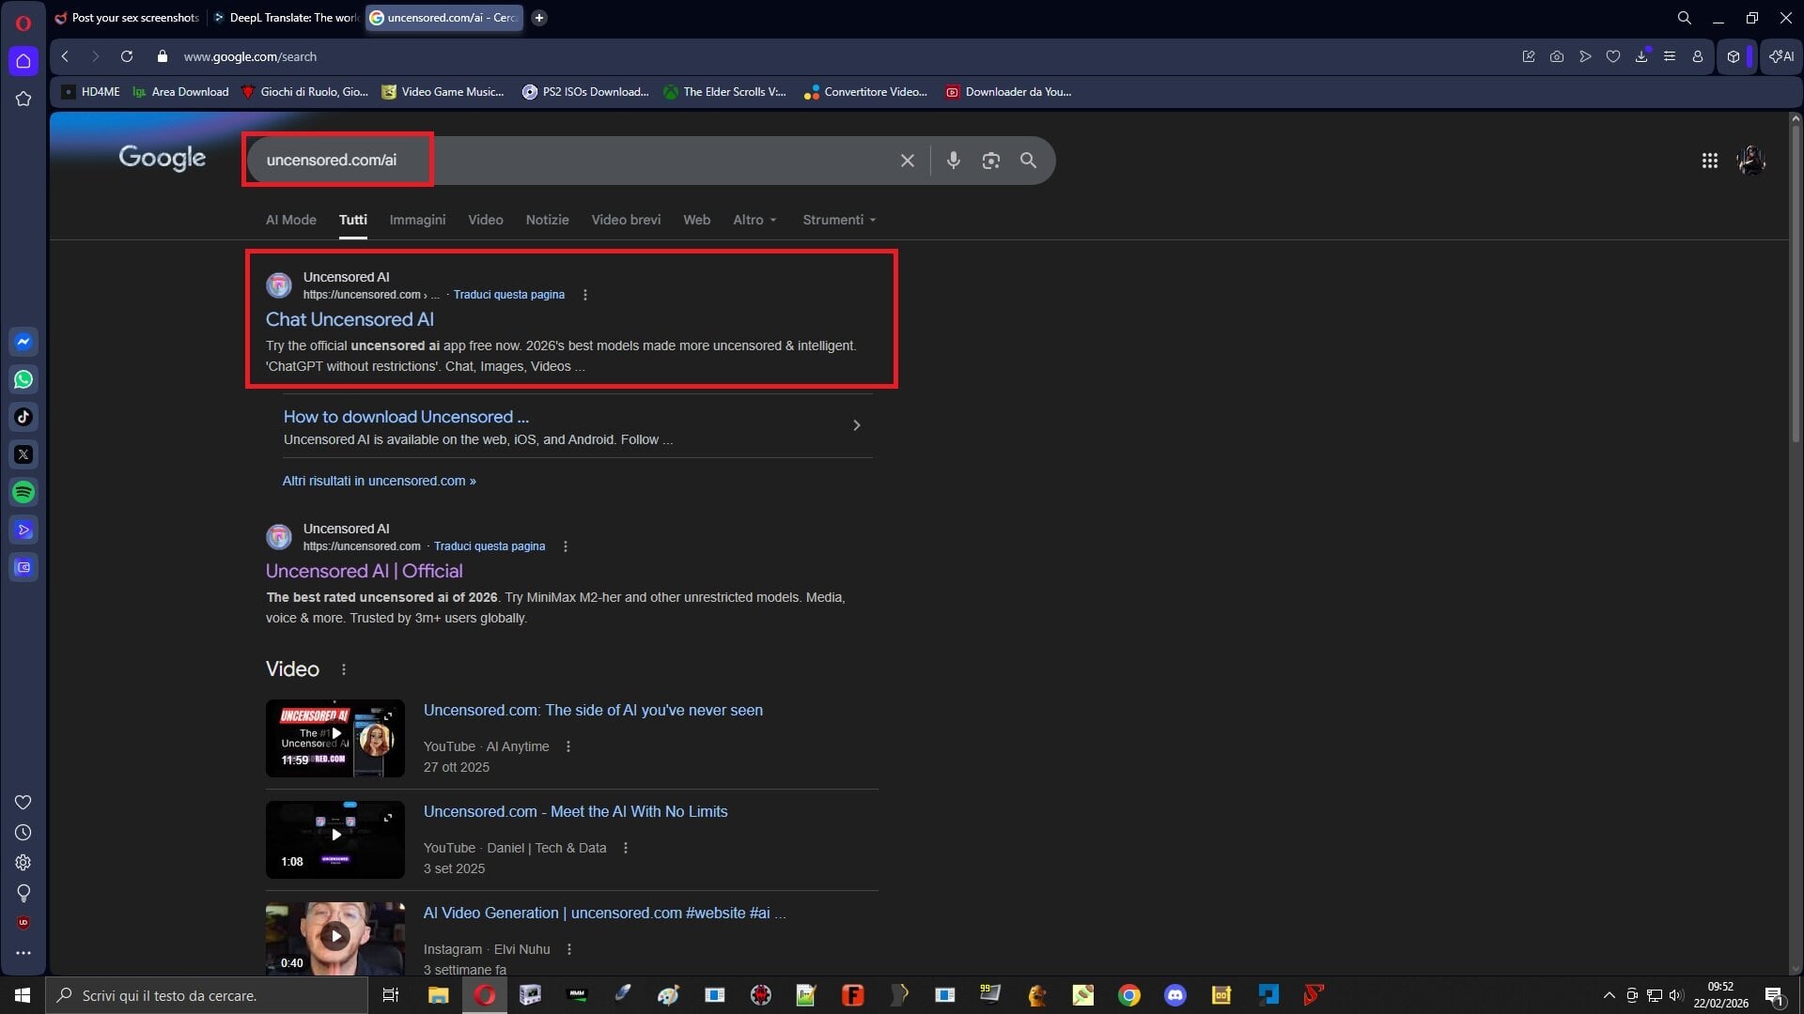Open the PS2 ISOs Download bookmark
The height and width of the screenshot is (1014, 1804).
click(585, 92)
